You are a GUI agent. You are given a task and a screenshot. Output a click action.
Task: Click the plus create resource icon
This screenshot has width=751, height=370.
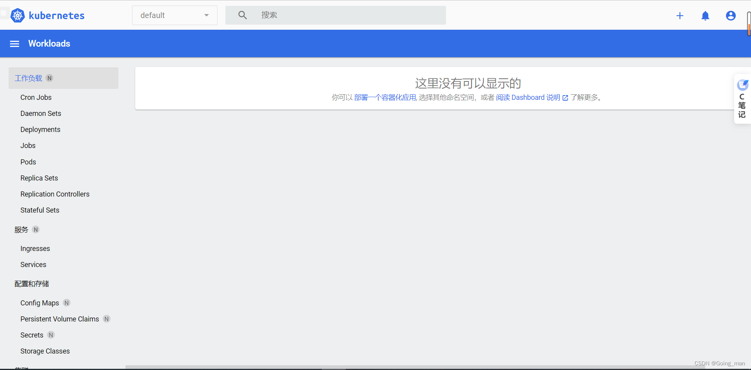click(680, 16)
